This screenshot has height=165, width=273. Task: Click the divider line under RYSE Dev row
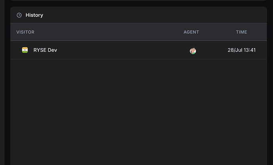[138, 59]
